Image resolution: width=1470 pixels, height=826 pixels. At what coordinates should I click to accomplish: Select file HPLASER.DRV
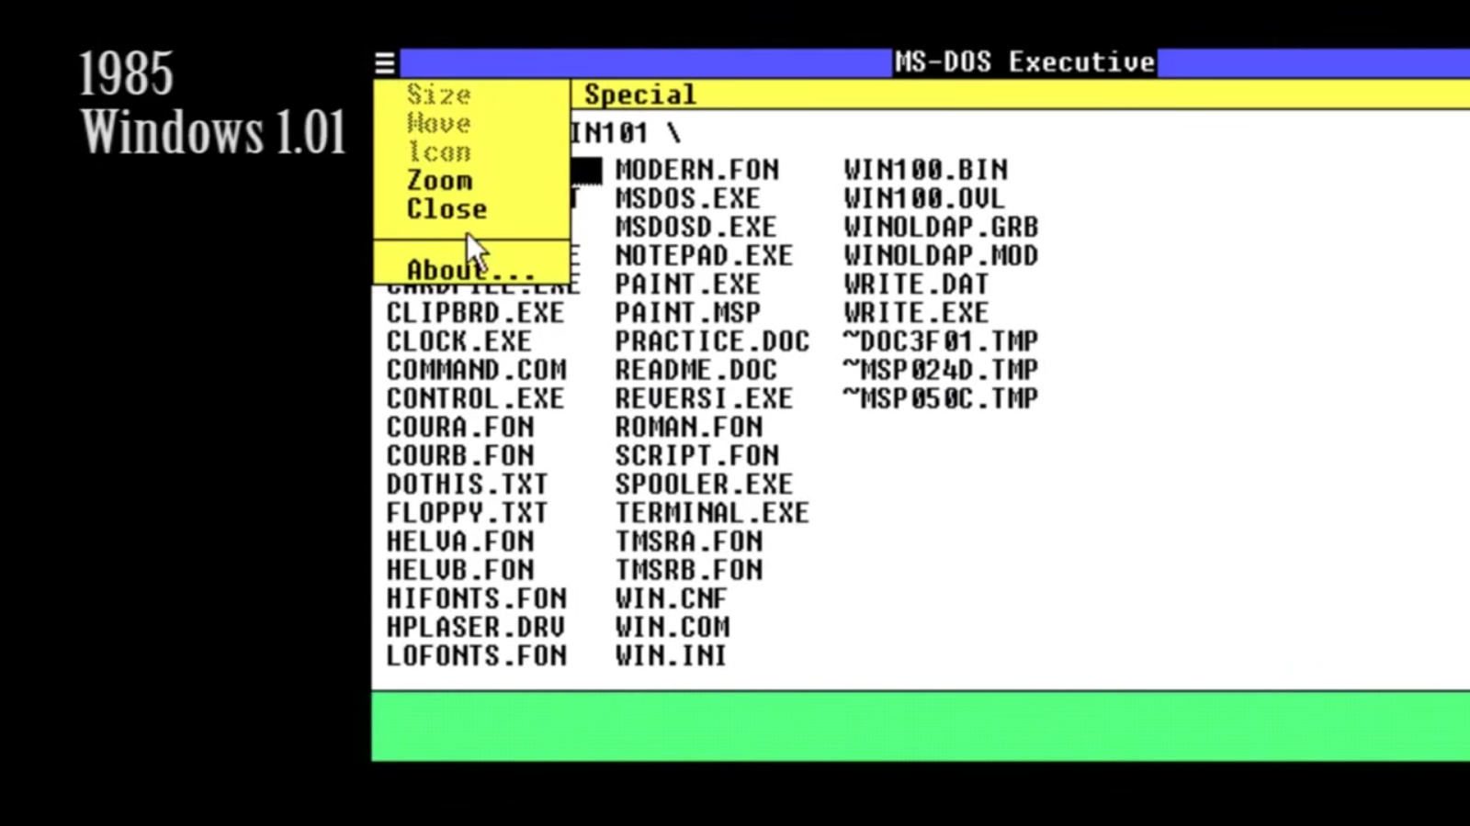[x=476, y=627]
